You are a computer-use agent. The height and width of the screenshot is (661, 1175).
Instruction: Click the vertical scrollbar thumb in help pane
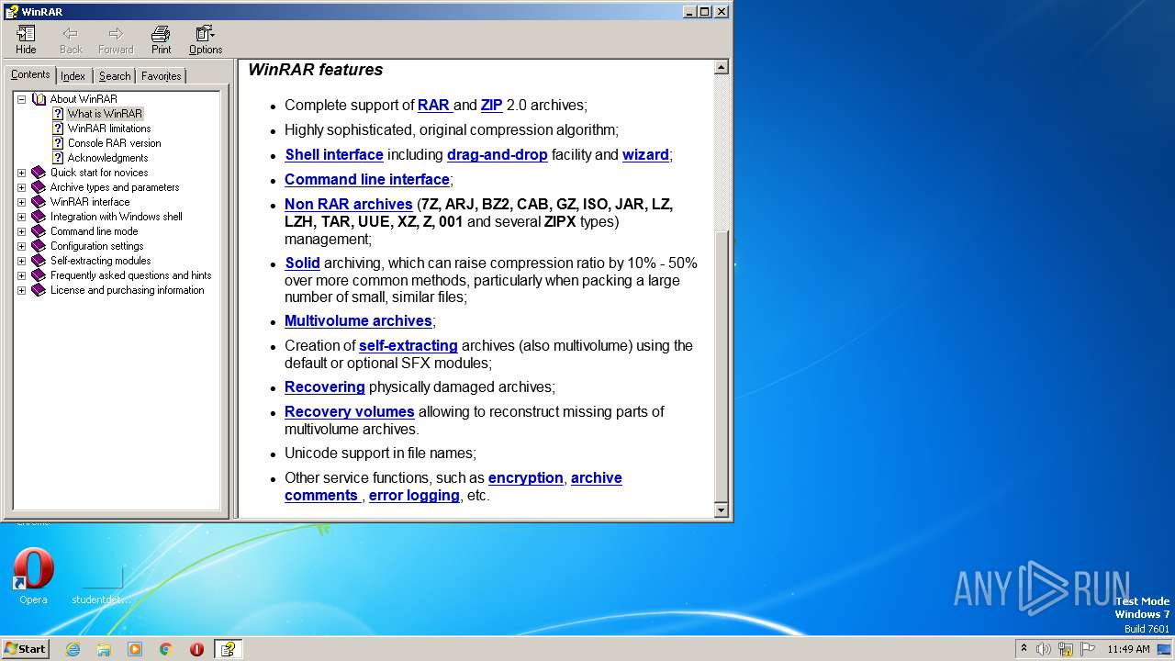721,365
